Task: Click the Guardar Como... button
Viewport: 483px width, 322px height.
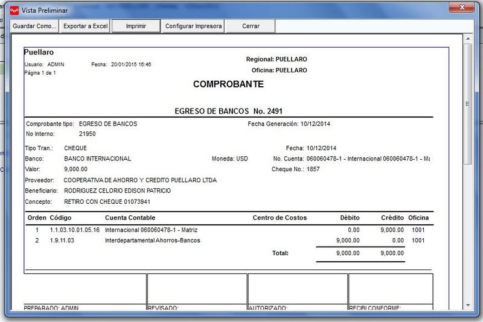Action: tap(34, 26)
